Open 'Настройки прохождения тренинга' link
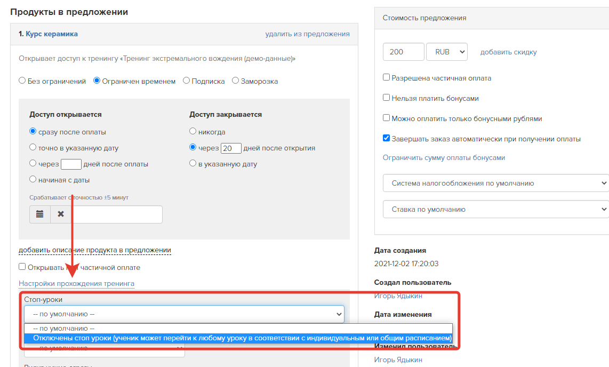Image resolution: width=609 pixels, height=367 pixels. [x=76, y=283]
